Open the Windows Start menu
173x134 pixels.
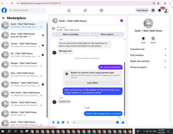pos(2,131)
